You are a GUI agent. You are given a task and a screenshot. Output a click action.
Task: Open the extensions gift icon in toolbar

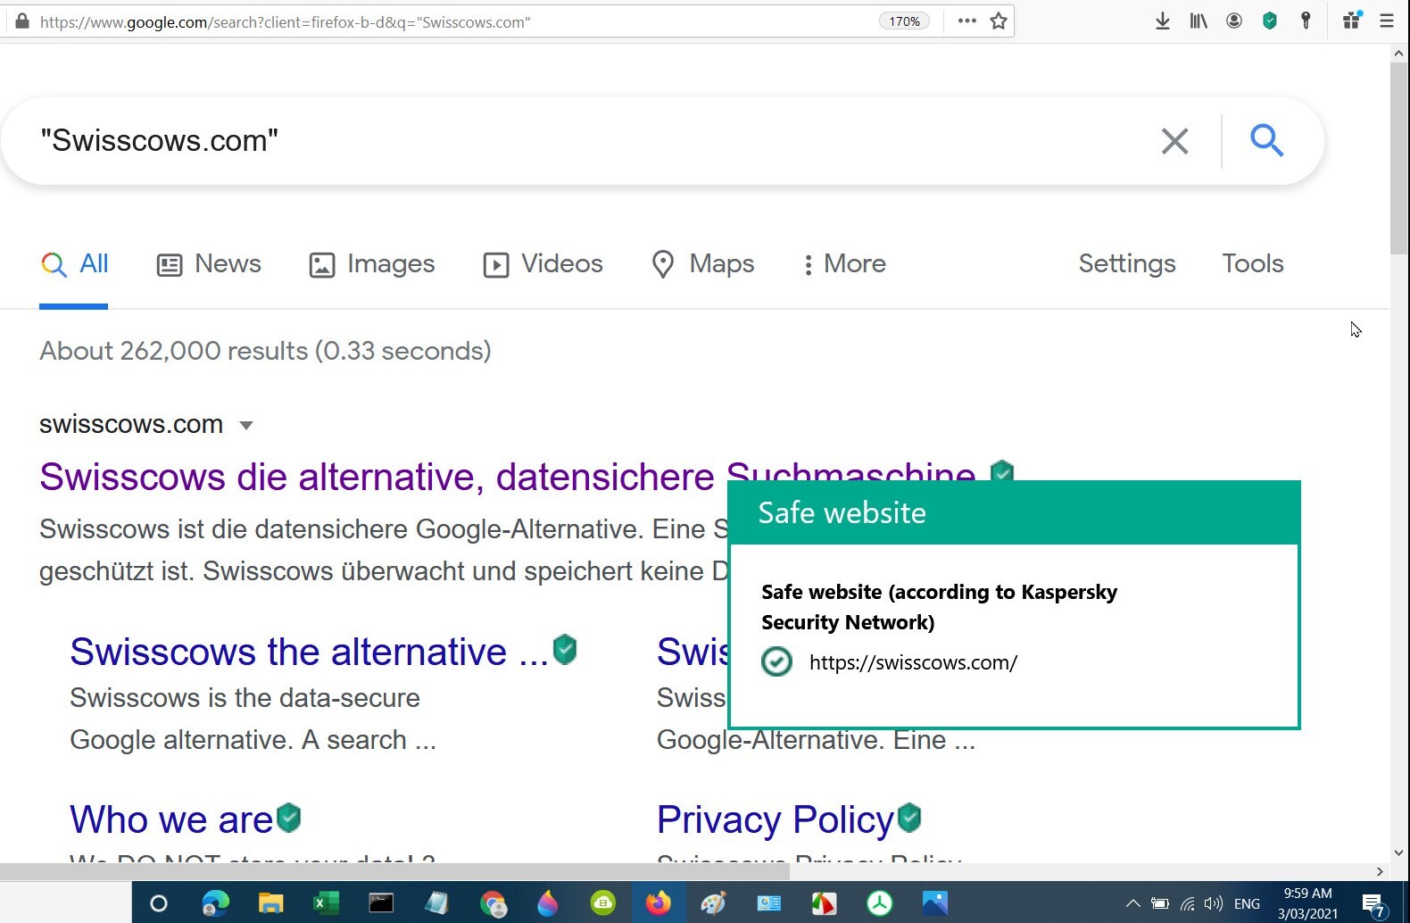(x=1352, y=21)
